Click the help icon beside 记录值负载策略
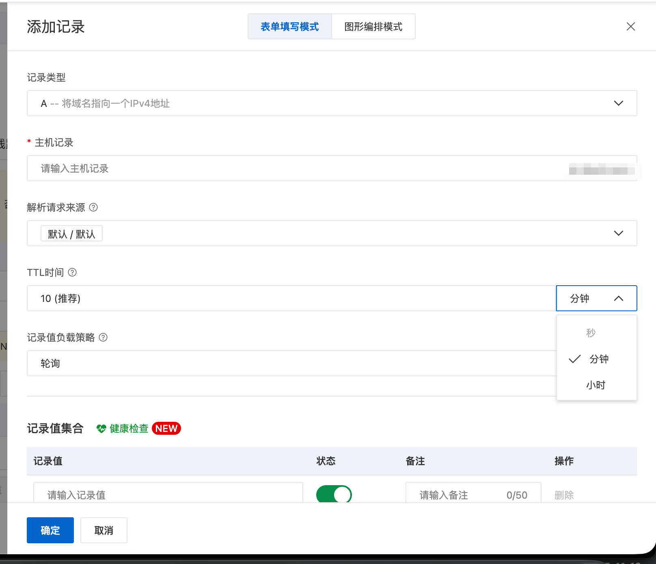Viewport: 656px width, 564px height. [103, 338]
